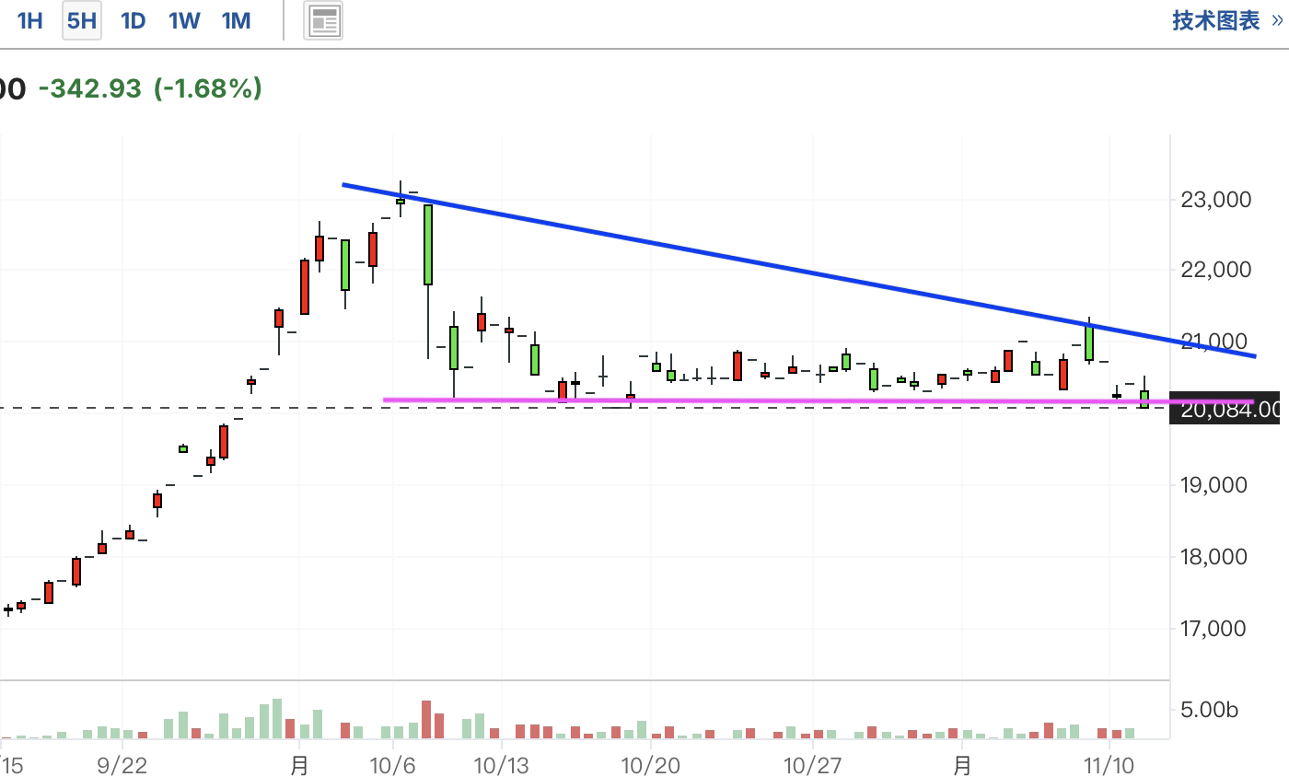Click the 17,000 price axis label
The width and height of the screenshot is (1289, 777).
(x=1215, y=629)
